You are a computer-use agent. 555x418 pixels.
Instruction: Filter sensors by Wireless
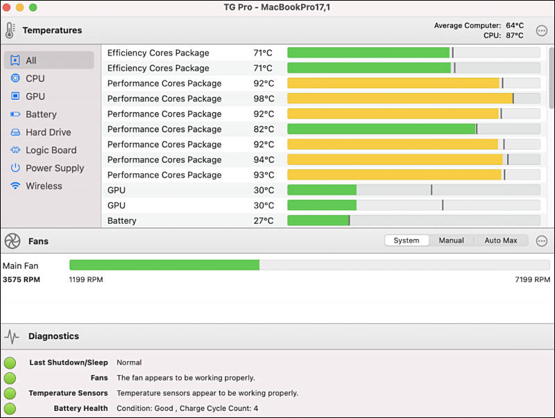49,186
